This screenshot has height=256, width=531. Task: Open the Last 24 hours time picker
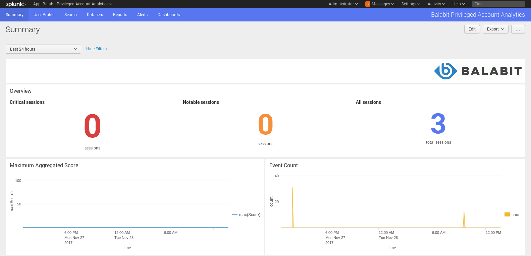pyautogui.click(x=43, y=49)
